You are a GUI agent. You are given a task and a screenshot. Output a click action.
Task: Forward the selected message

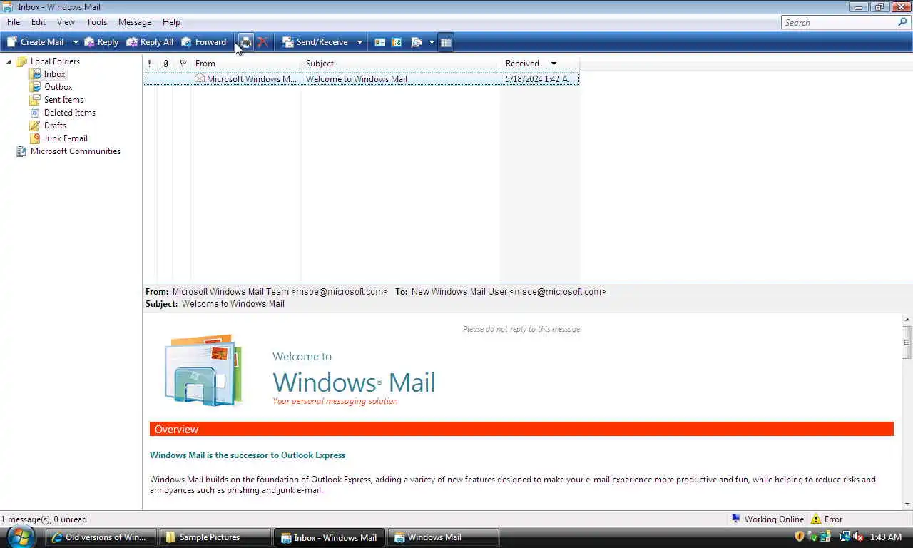pyautogui.click(x=204, y=42)
